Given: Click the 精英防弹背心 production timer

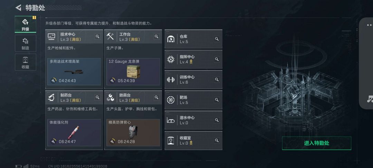Looking at the screenshot, I should [126, 142].
